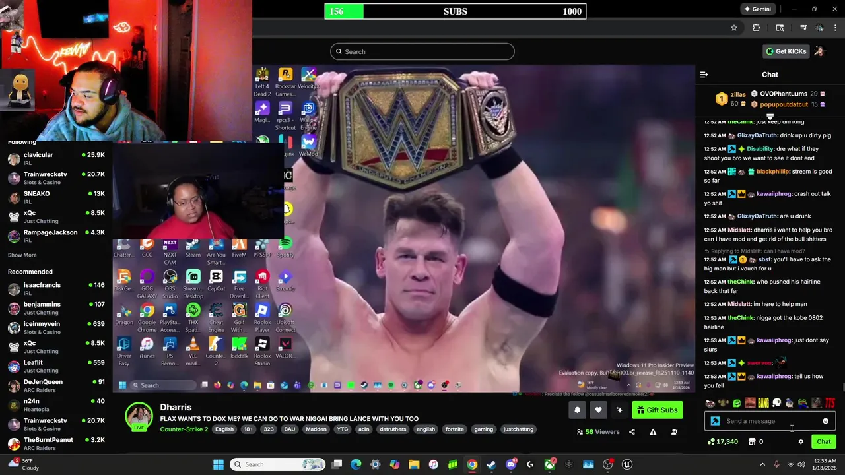Click the Chrome tab search icon in toolbar

780,28
